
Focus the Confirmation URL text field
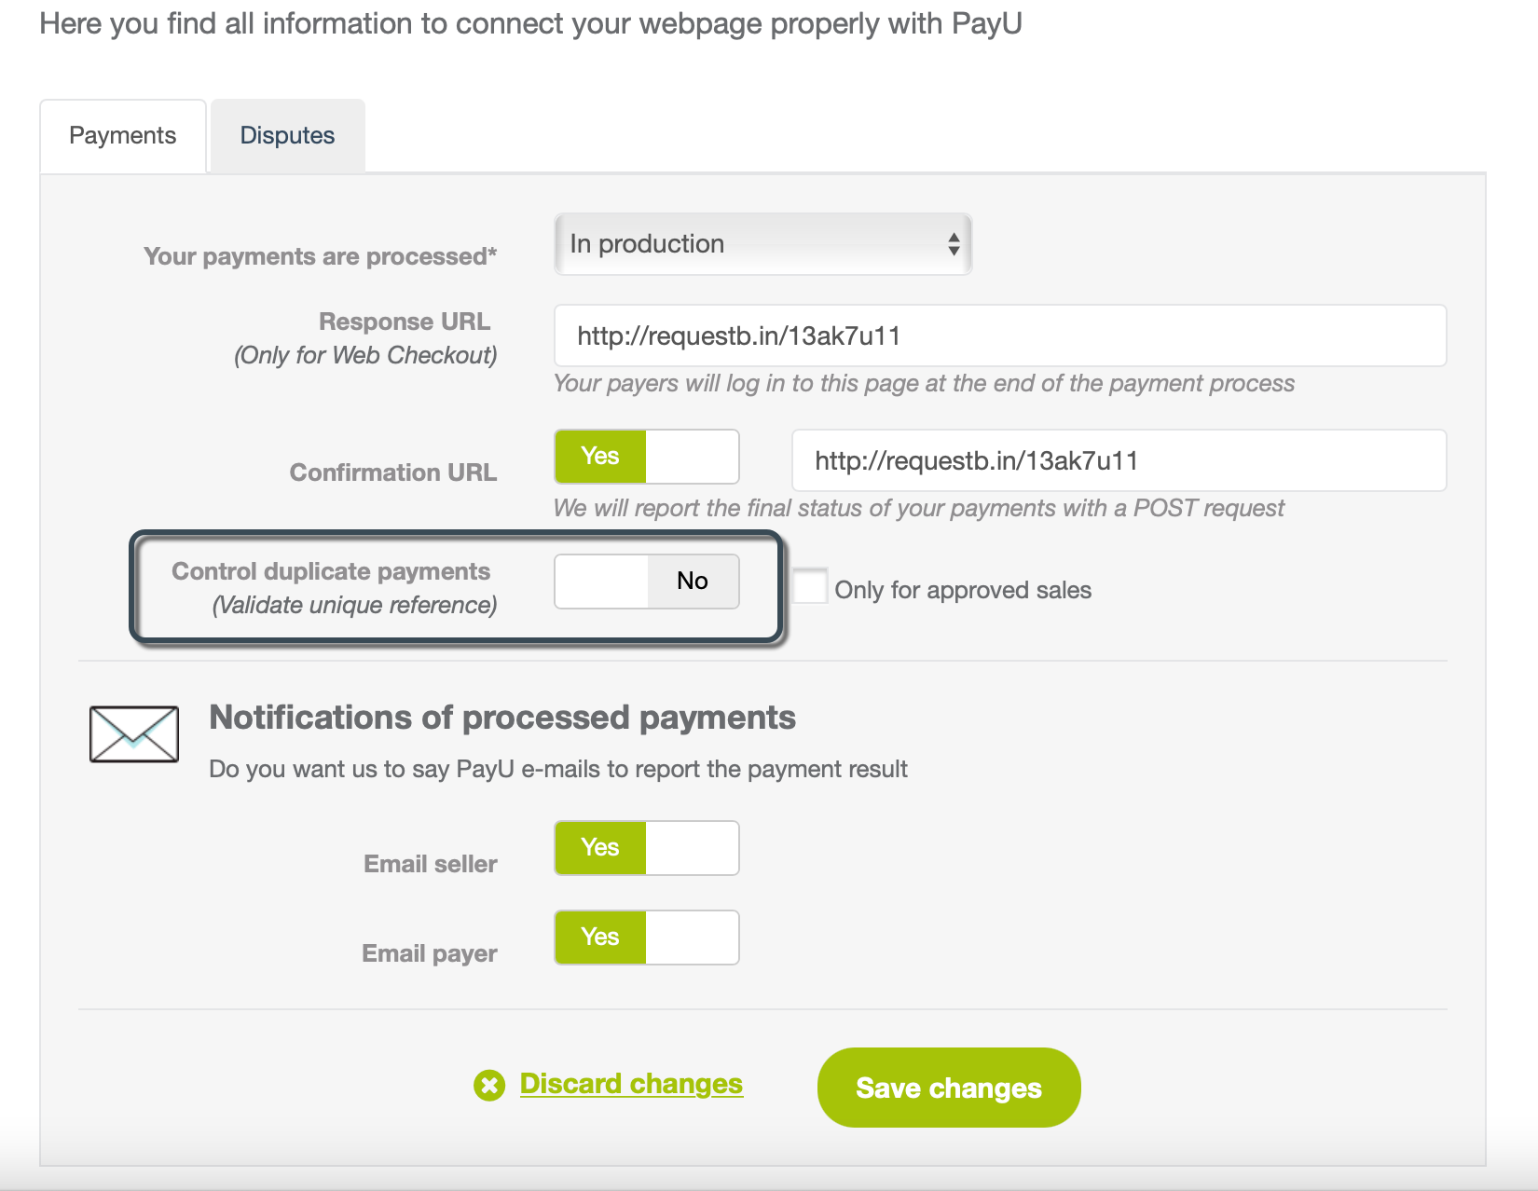pos(1119,460)
